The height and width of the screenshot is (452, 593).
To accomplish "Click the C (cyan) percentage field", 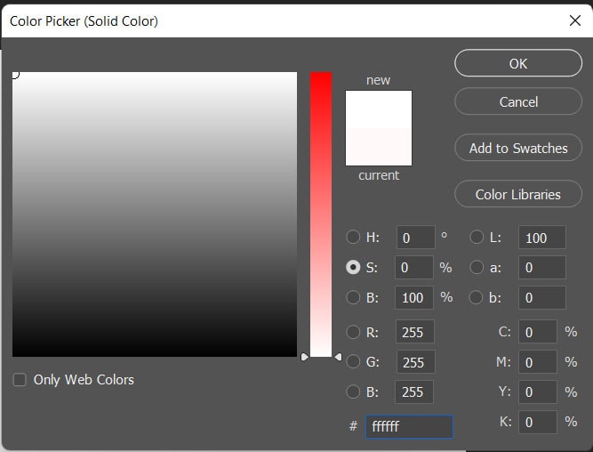I will pyautogui.click(x=538, y=332).
